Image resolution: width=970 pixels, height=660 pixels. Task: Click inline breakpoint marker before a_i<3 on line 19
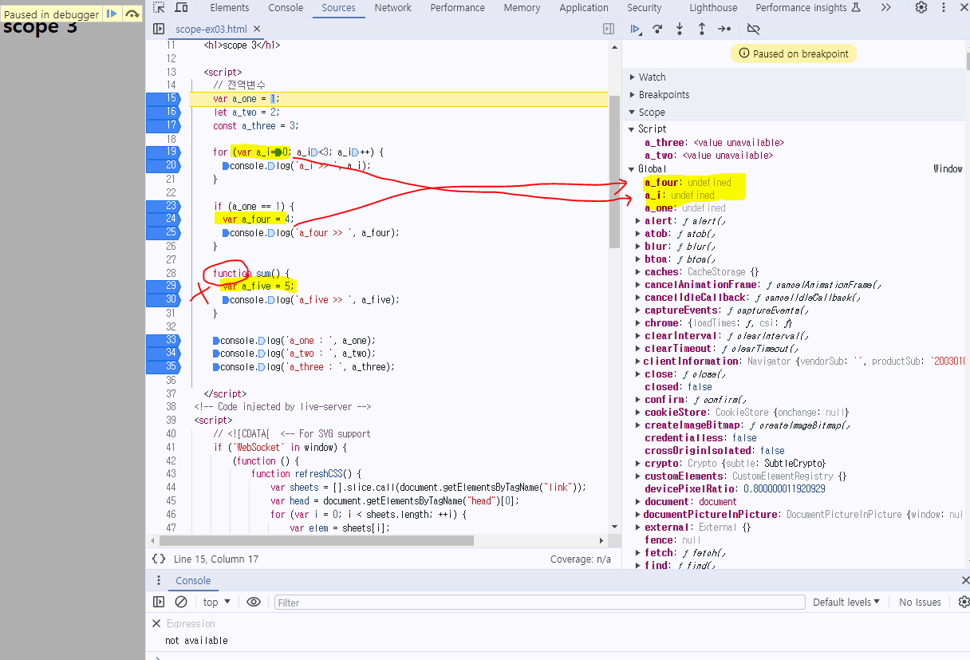click(x=314, y=152)
